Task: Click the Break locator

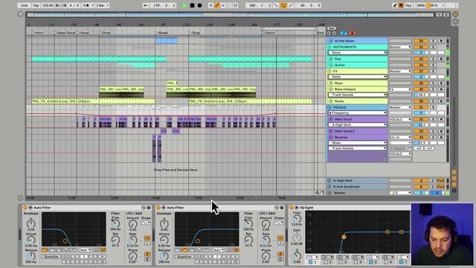Action: 161,33
